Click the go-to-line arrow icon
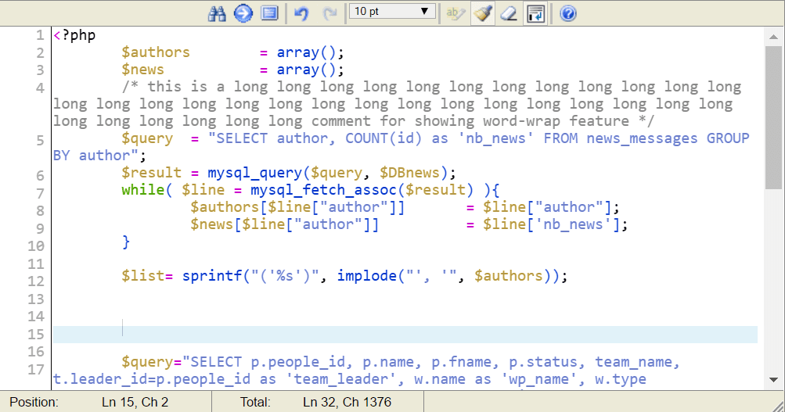785x412 pixels. click(x=243, y=13)
